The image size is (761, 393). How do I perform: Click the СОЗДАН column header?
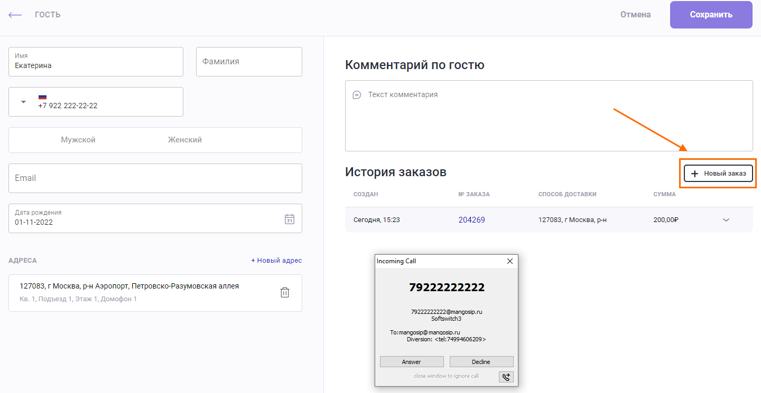tap(366, 194)
